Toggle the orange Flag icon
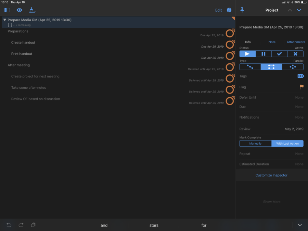Screen dimensions: 308x231 pyautogui.click(x=301, y=87)
